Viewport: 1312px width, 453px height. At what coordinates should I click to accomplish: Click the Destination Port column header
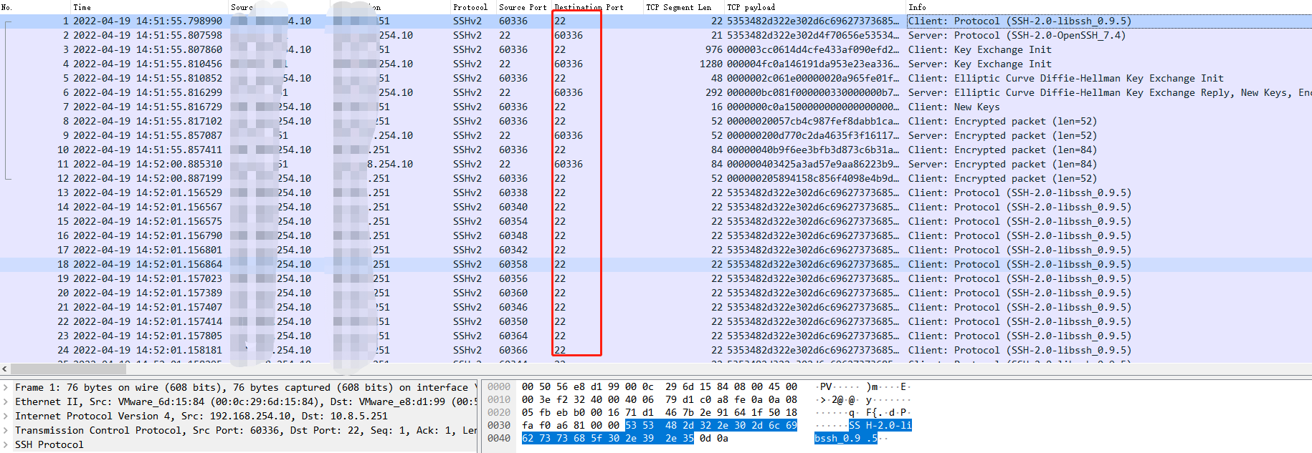tap(588, 7)
